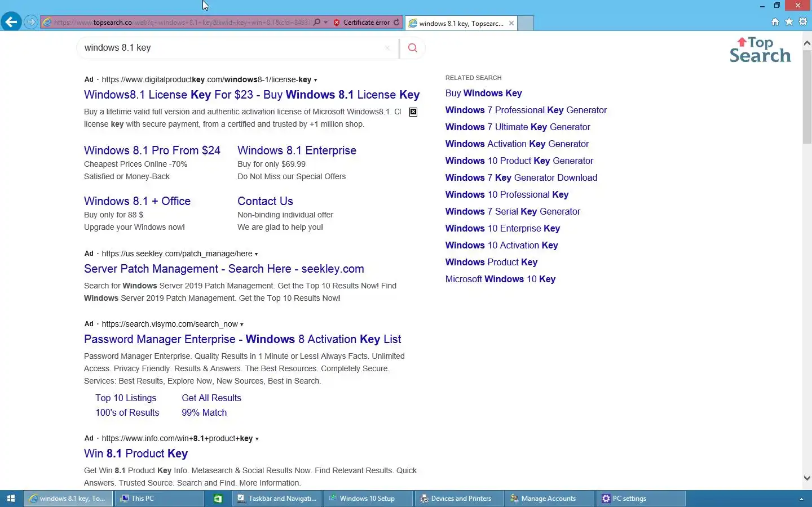Click the small X icon beside first ad
Viewport: 812px width, 507px height.
(413, 112)
